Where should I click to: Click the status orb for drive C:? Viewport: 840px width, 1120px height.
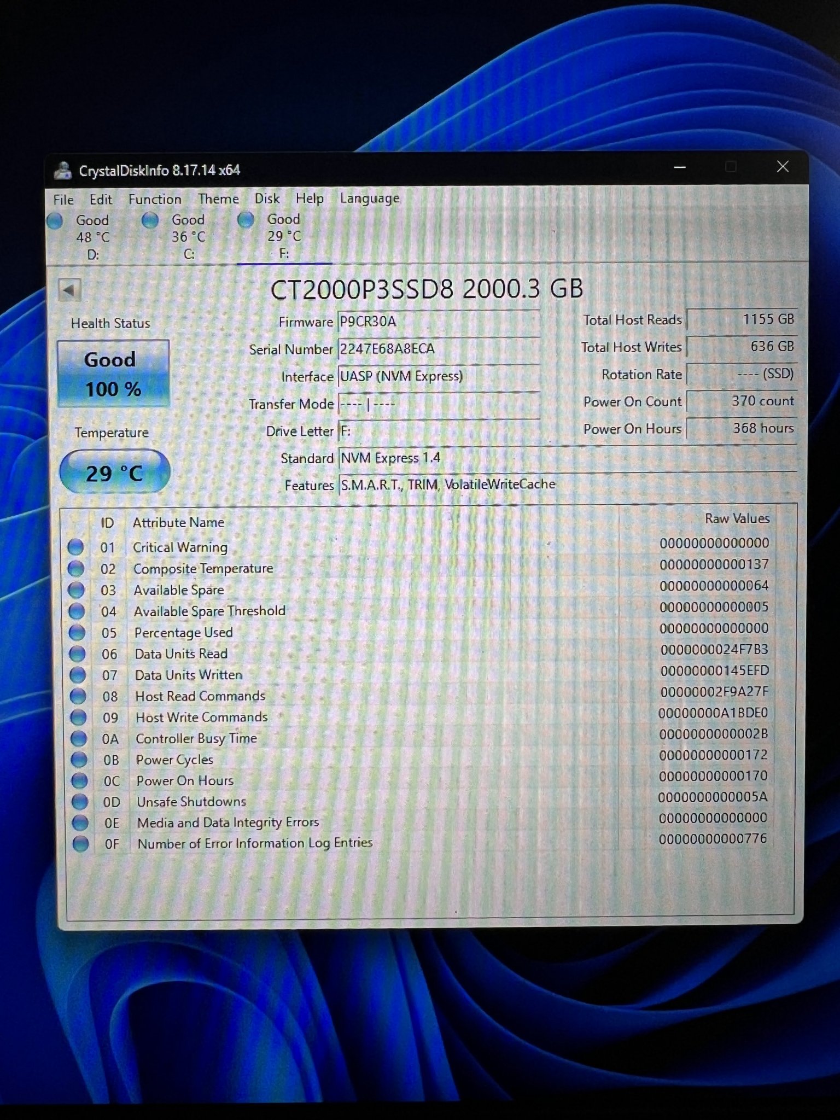[150, 220]
